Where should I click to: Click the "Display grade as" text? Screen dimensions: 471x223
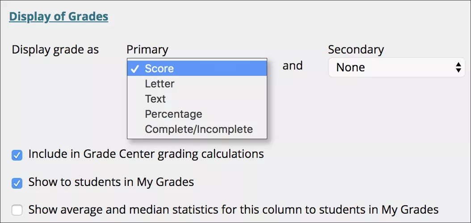click(x=55, y=50)
